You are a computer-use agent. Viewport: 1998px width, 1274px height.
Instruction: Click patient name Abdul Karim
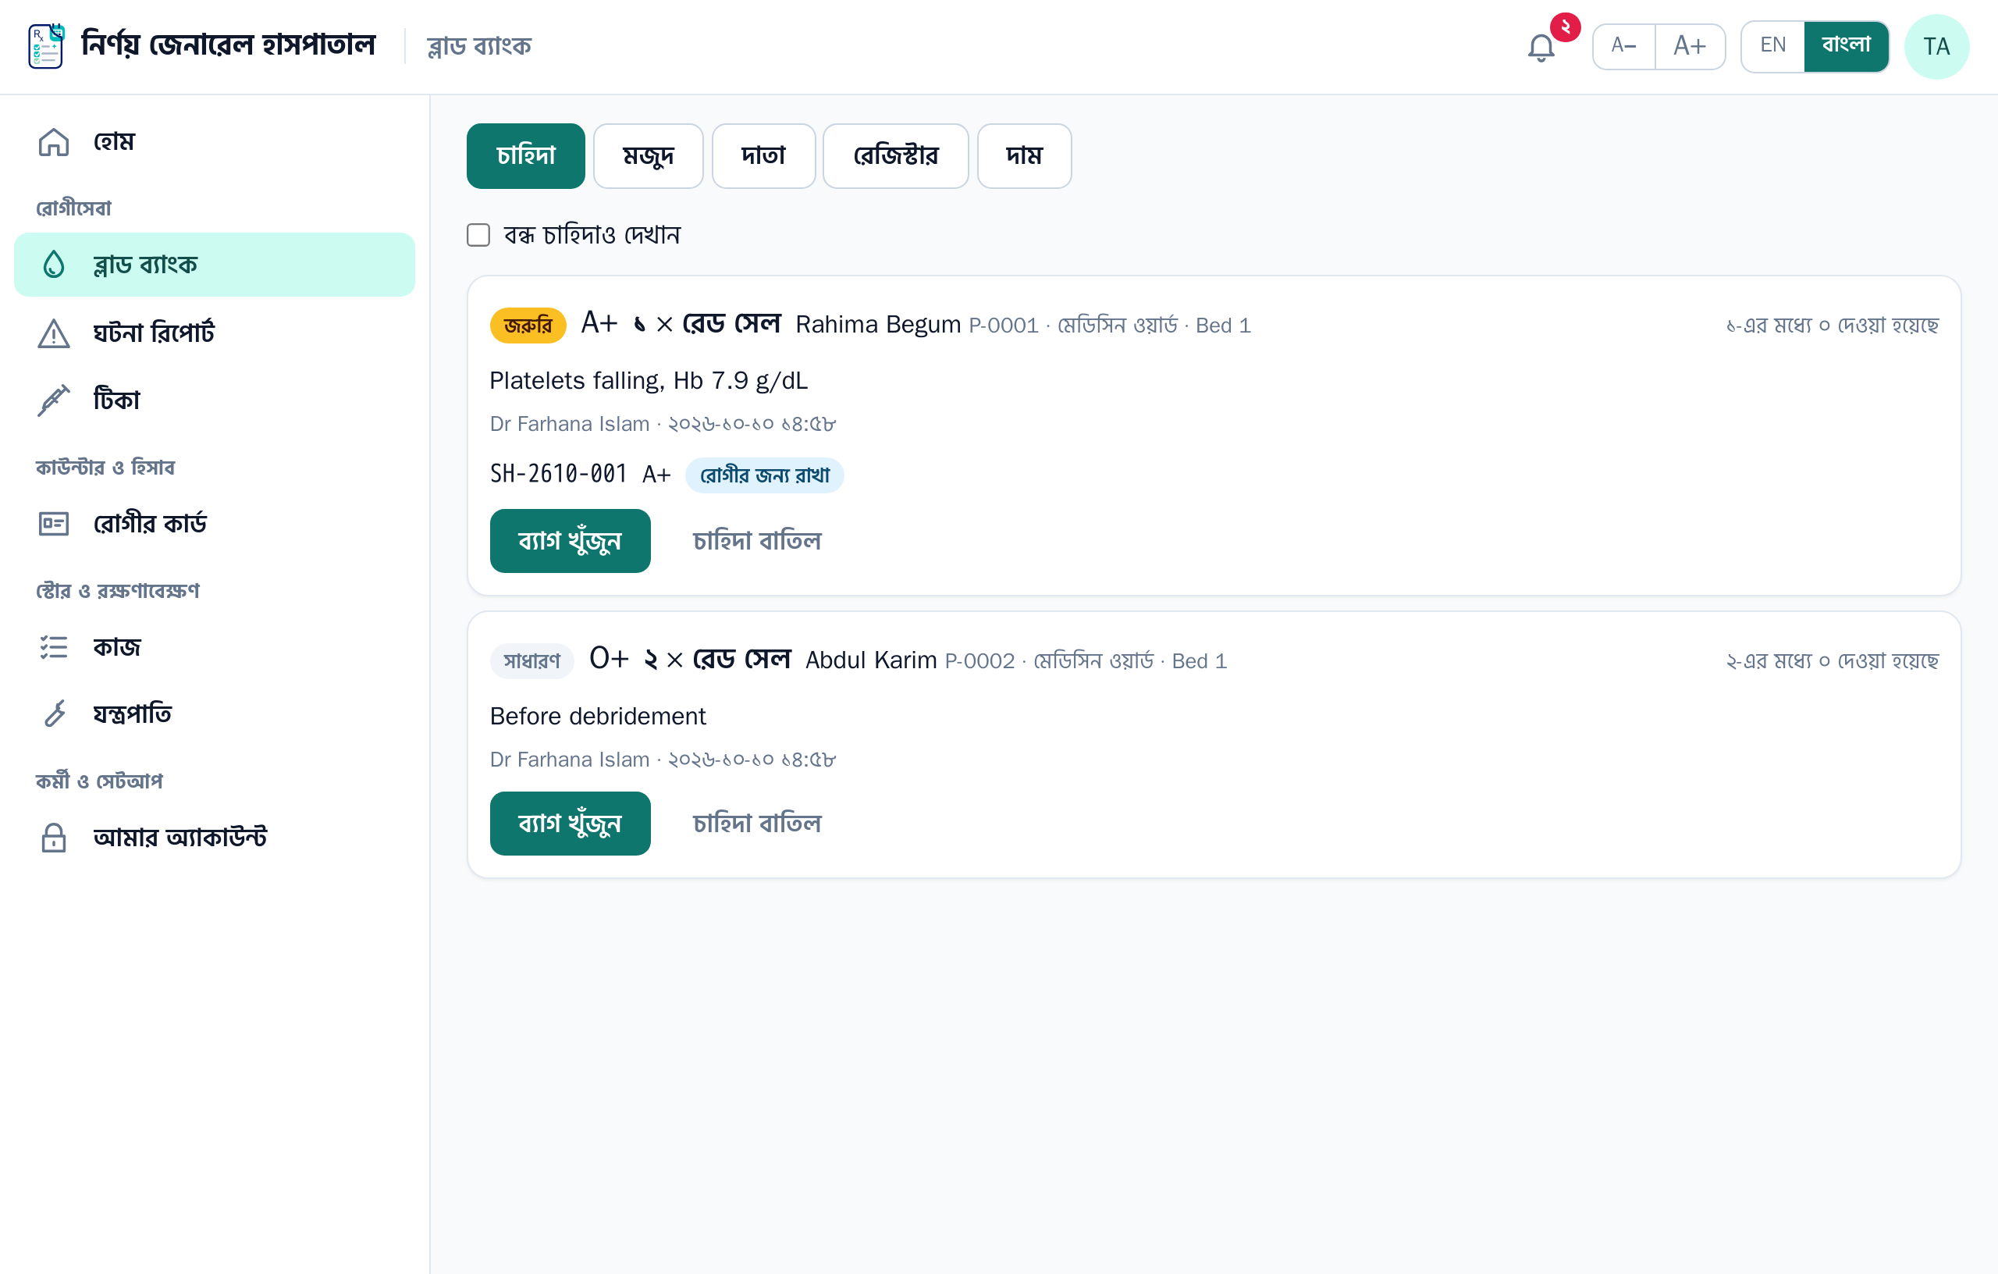[871, 660]
